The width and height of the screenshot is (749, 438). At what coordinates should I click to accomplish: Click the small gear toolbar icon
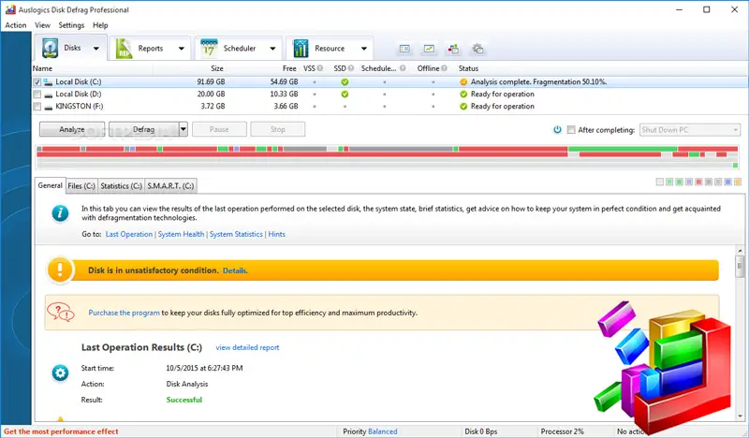pyautogui.click(x=477, y=49)
